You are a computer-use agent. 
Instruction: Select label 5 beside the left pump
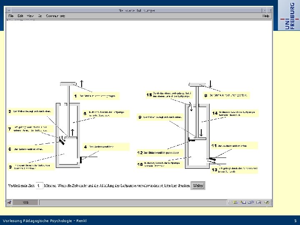coord(106,114)
